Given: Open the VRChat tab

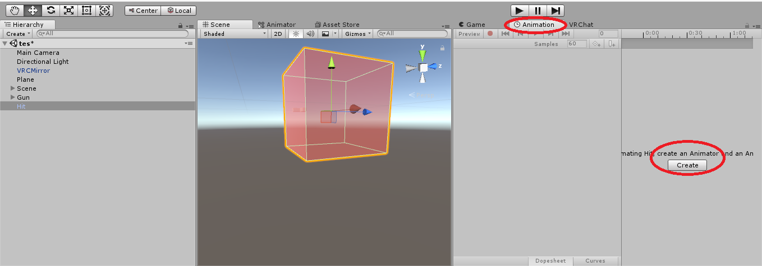Looking at the screenshot, I should pyautogui.click(x=581, y=25).
